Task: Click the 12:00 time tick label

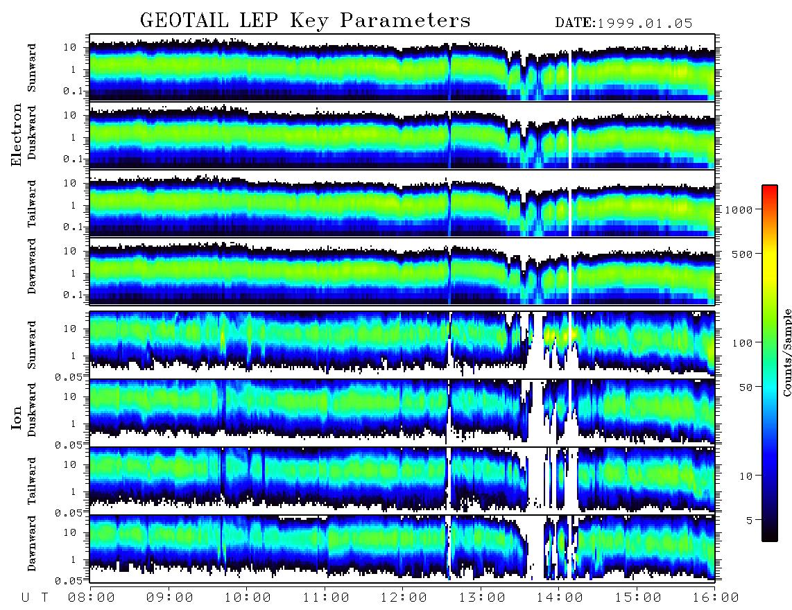Action: point(404,598)
